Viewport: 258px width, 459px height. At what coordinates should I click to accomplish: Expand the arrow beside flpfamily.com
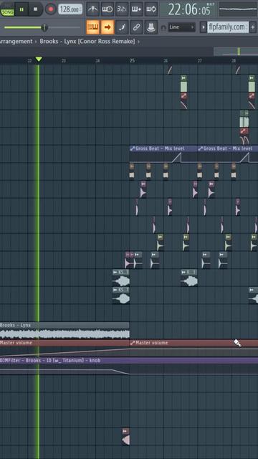(204, 27)
